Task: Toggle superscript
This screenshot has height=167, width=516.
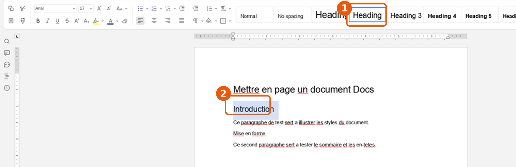Action: (77, 21)
